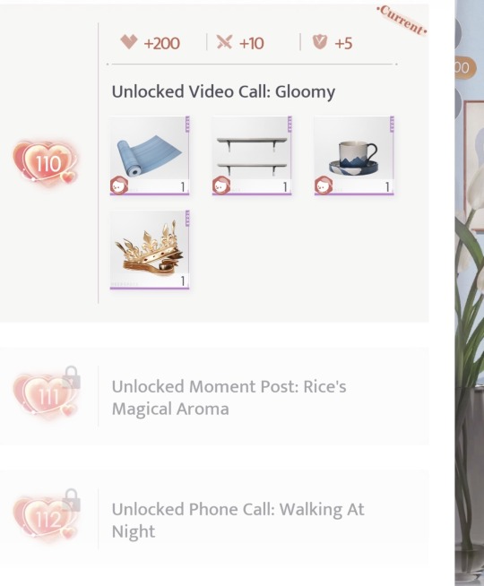Tap the golden crown reward item
The image size is (484, 586).
[x=150, y=250]
